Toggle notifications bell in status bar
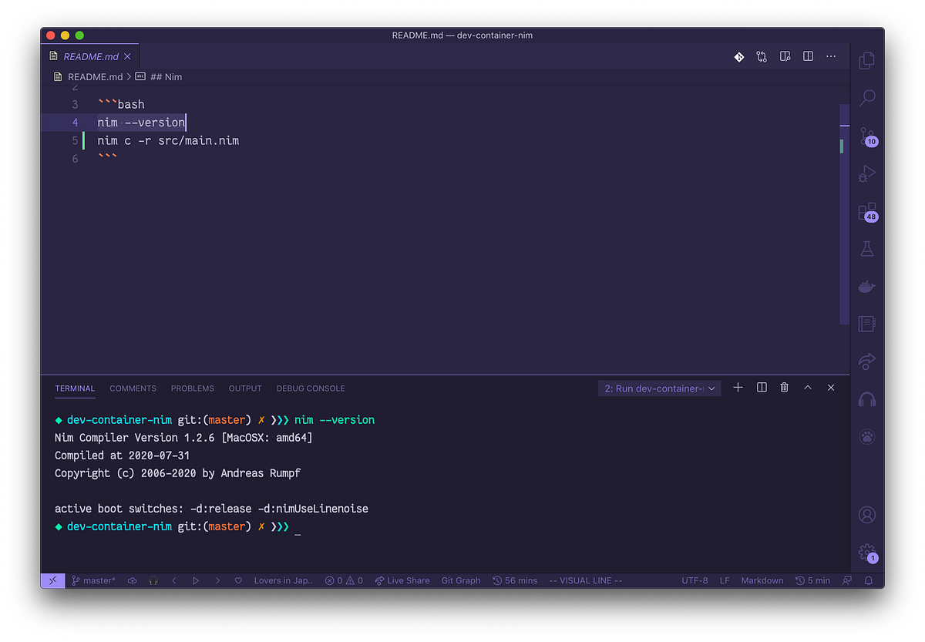 (x=869, y=580)
